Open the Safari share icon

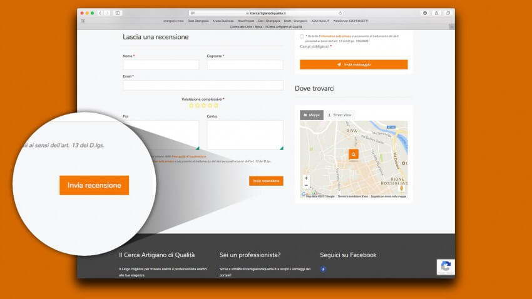tap(436, 13)
